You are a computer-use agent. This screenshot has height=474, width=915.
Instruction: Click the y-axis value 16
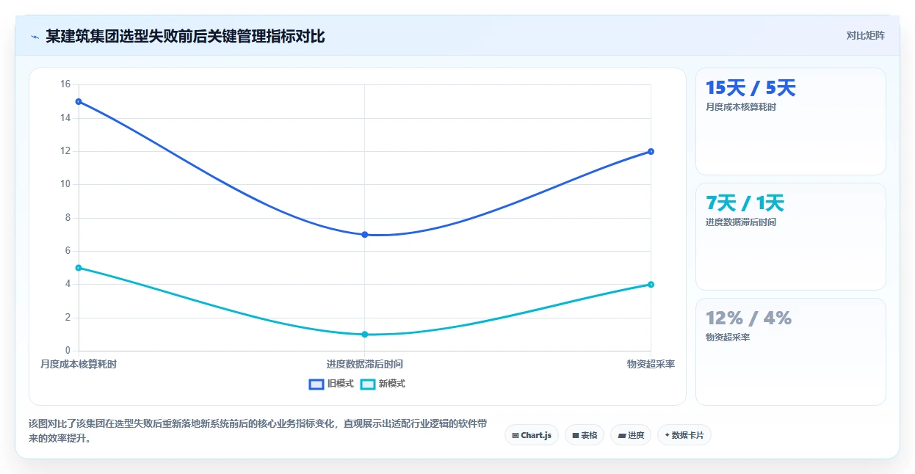(x=65, y=84)
